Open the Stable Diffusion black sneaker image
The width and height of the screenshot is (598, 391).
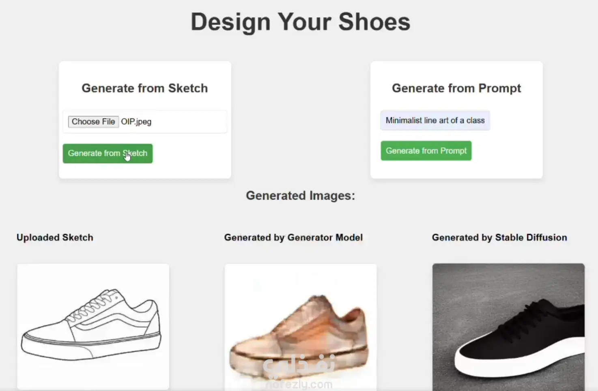pyautogui.click(x=508, y=327)
